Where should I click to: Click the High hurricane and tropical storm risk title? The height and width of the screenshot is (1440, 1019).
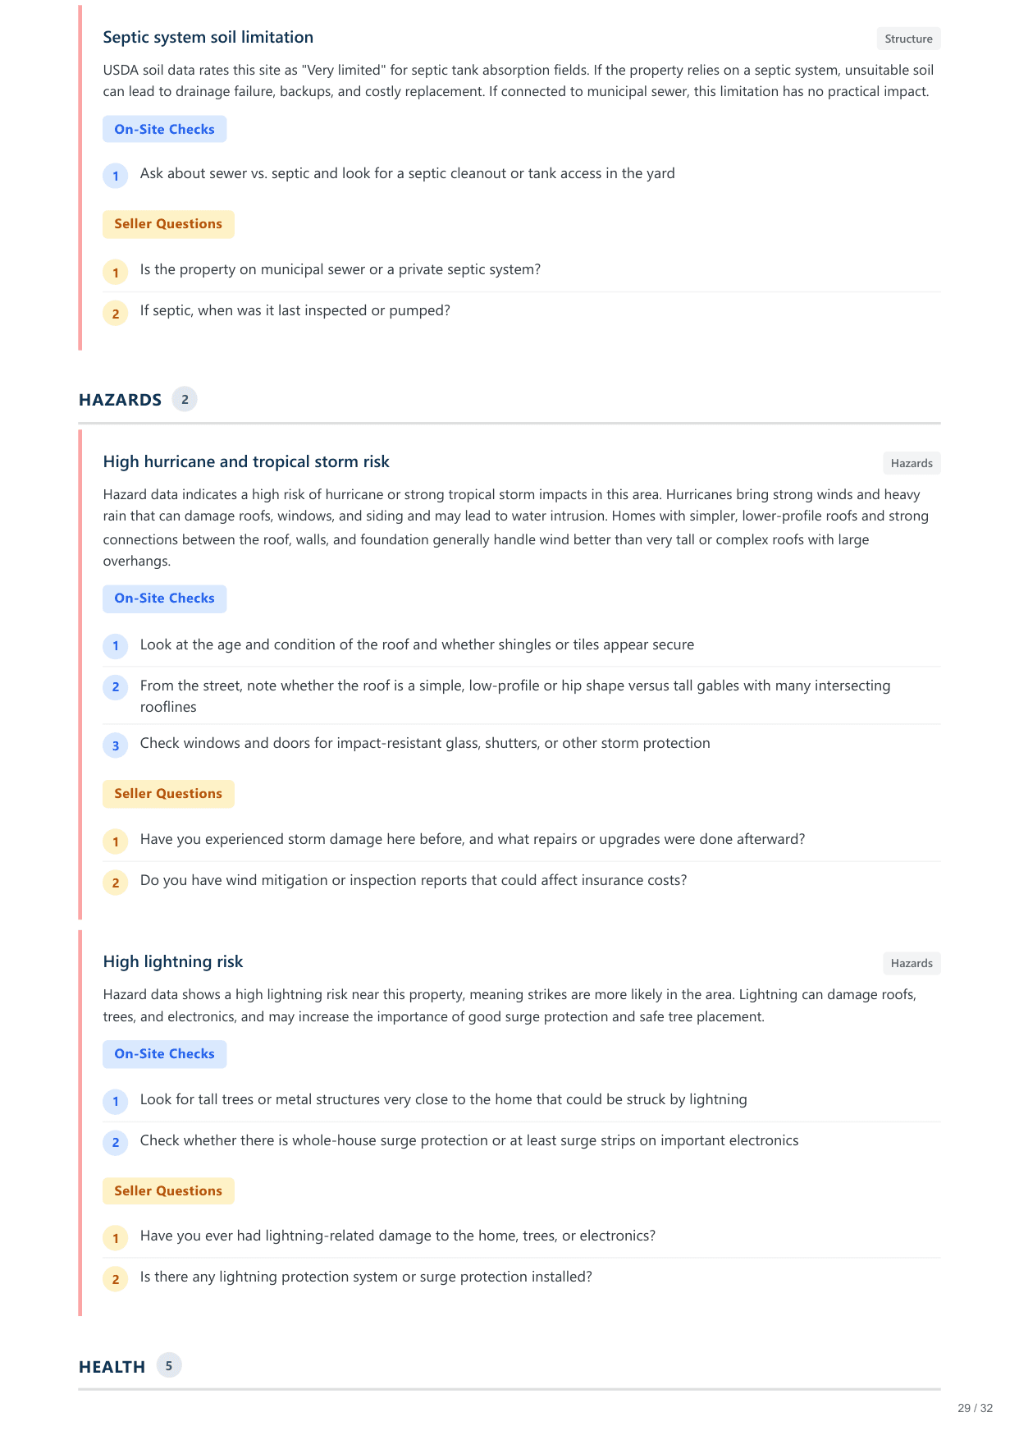click(246, 461)
